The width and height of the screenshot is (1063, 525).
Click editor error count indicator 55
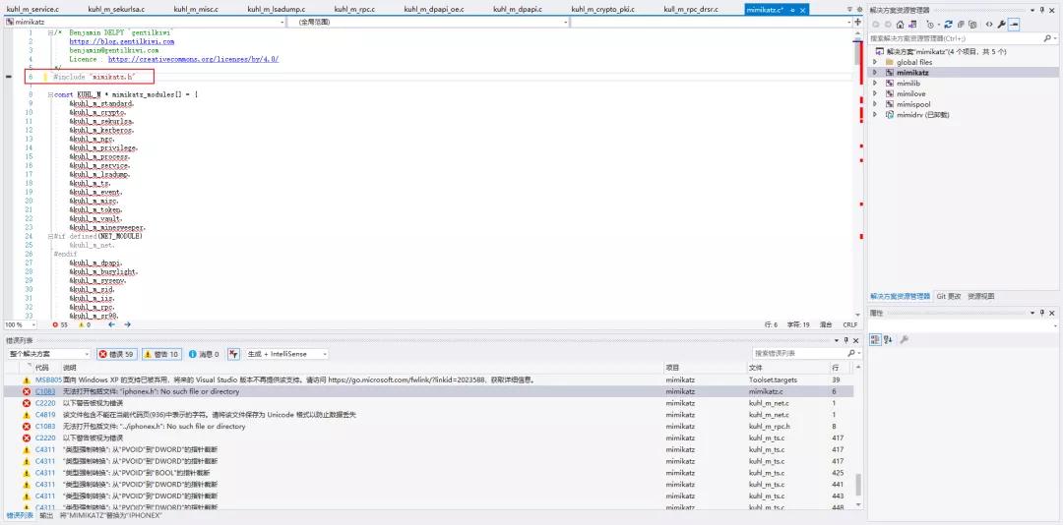point(60,324)
